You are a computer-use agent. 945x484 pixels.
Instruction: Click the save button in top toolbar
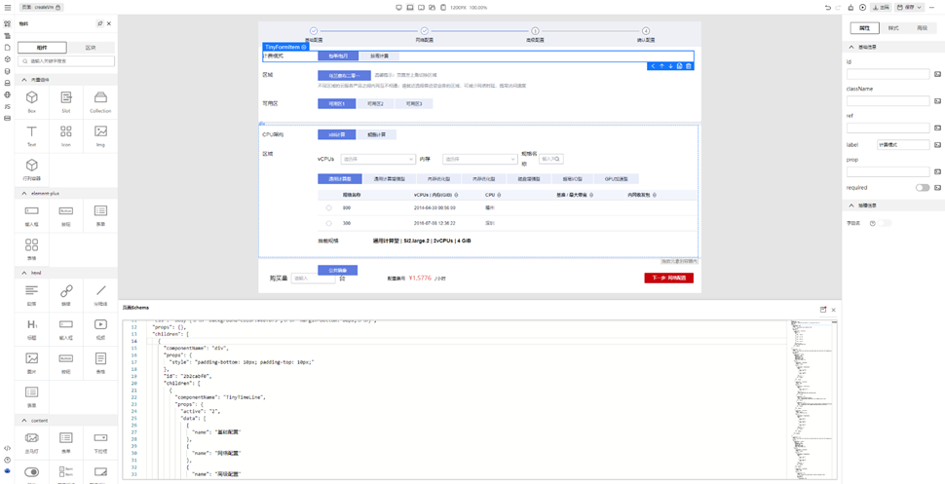(x=905, y=7)
